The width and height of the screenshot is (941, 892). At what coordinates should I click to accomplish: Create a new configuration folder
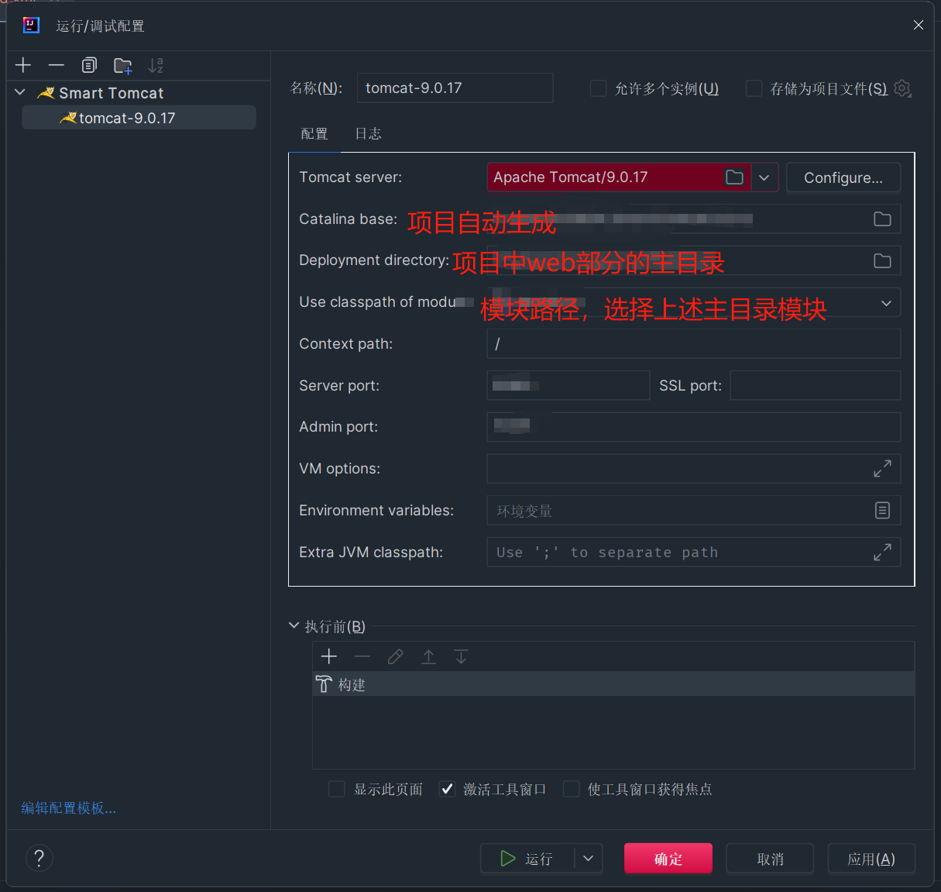123,65
